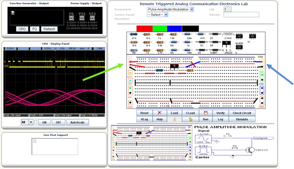Open the Experiments dropdown showing Pulse Amplitude Modulation
The height and width of the screenshot is (169, 294).
click(x=170, y=10)
